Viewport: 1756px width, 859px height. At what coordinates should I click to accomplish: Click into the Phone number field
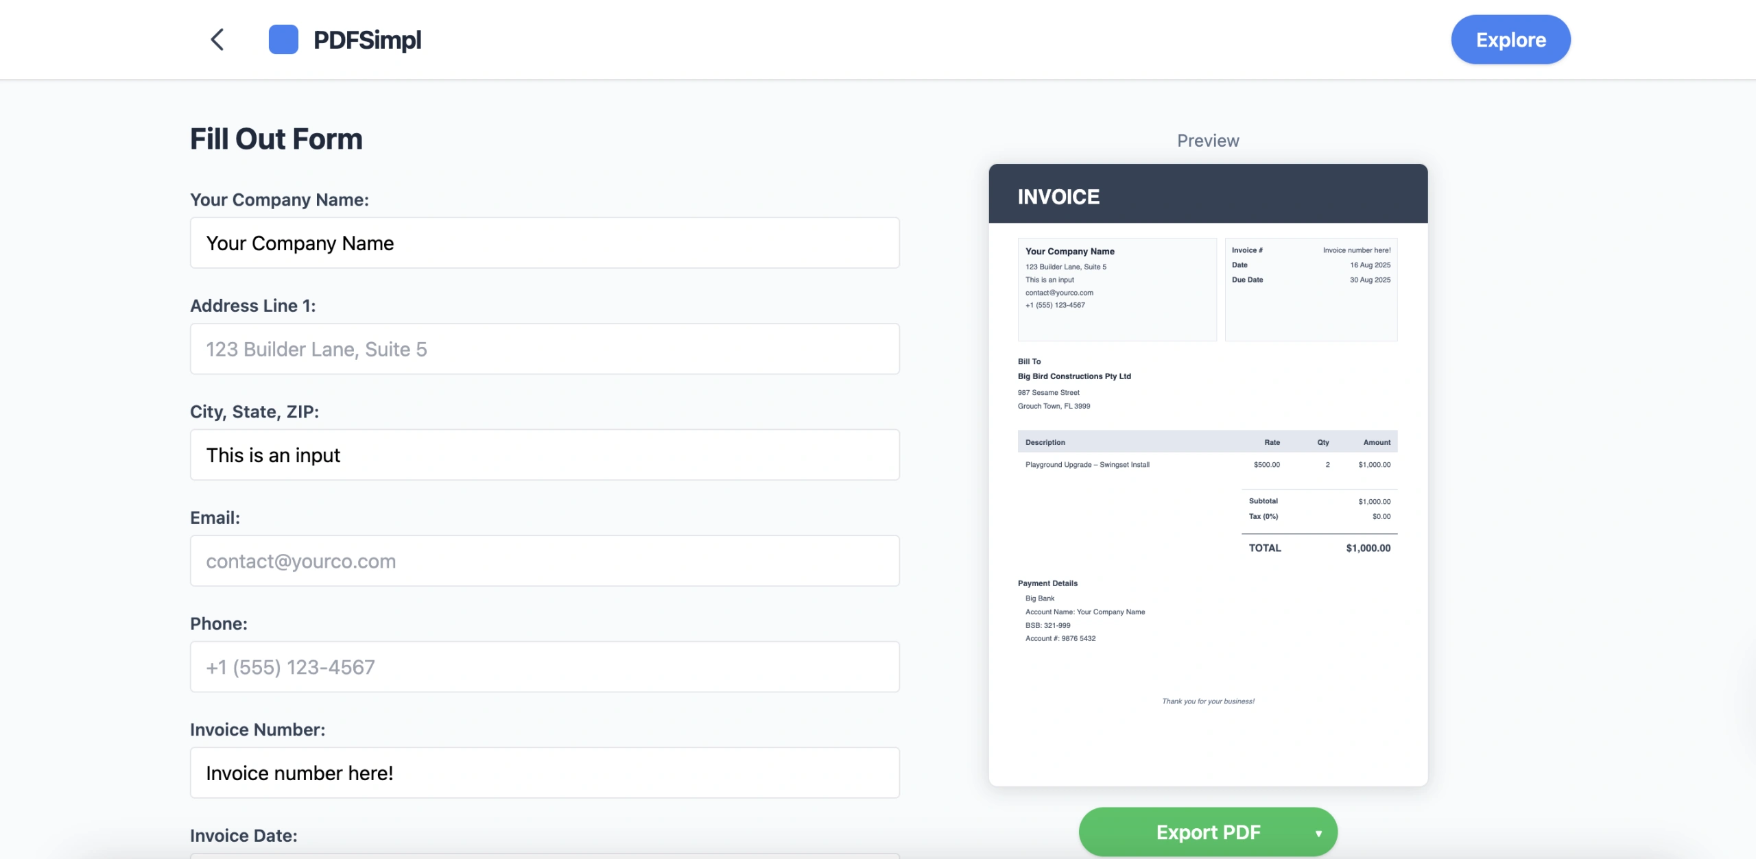point(544,667)
